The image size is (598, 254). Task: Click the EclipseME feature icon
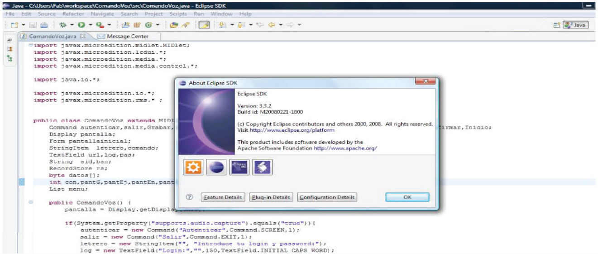click(x=239, y=168)
